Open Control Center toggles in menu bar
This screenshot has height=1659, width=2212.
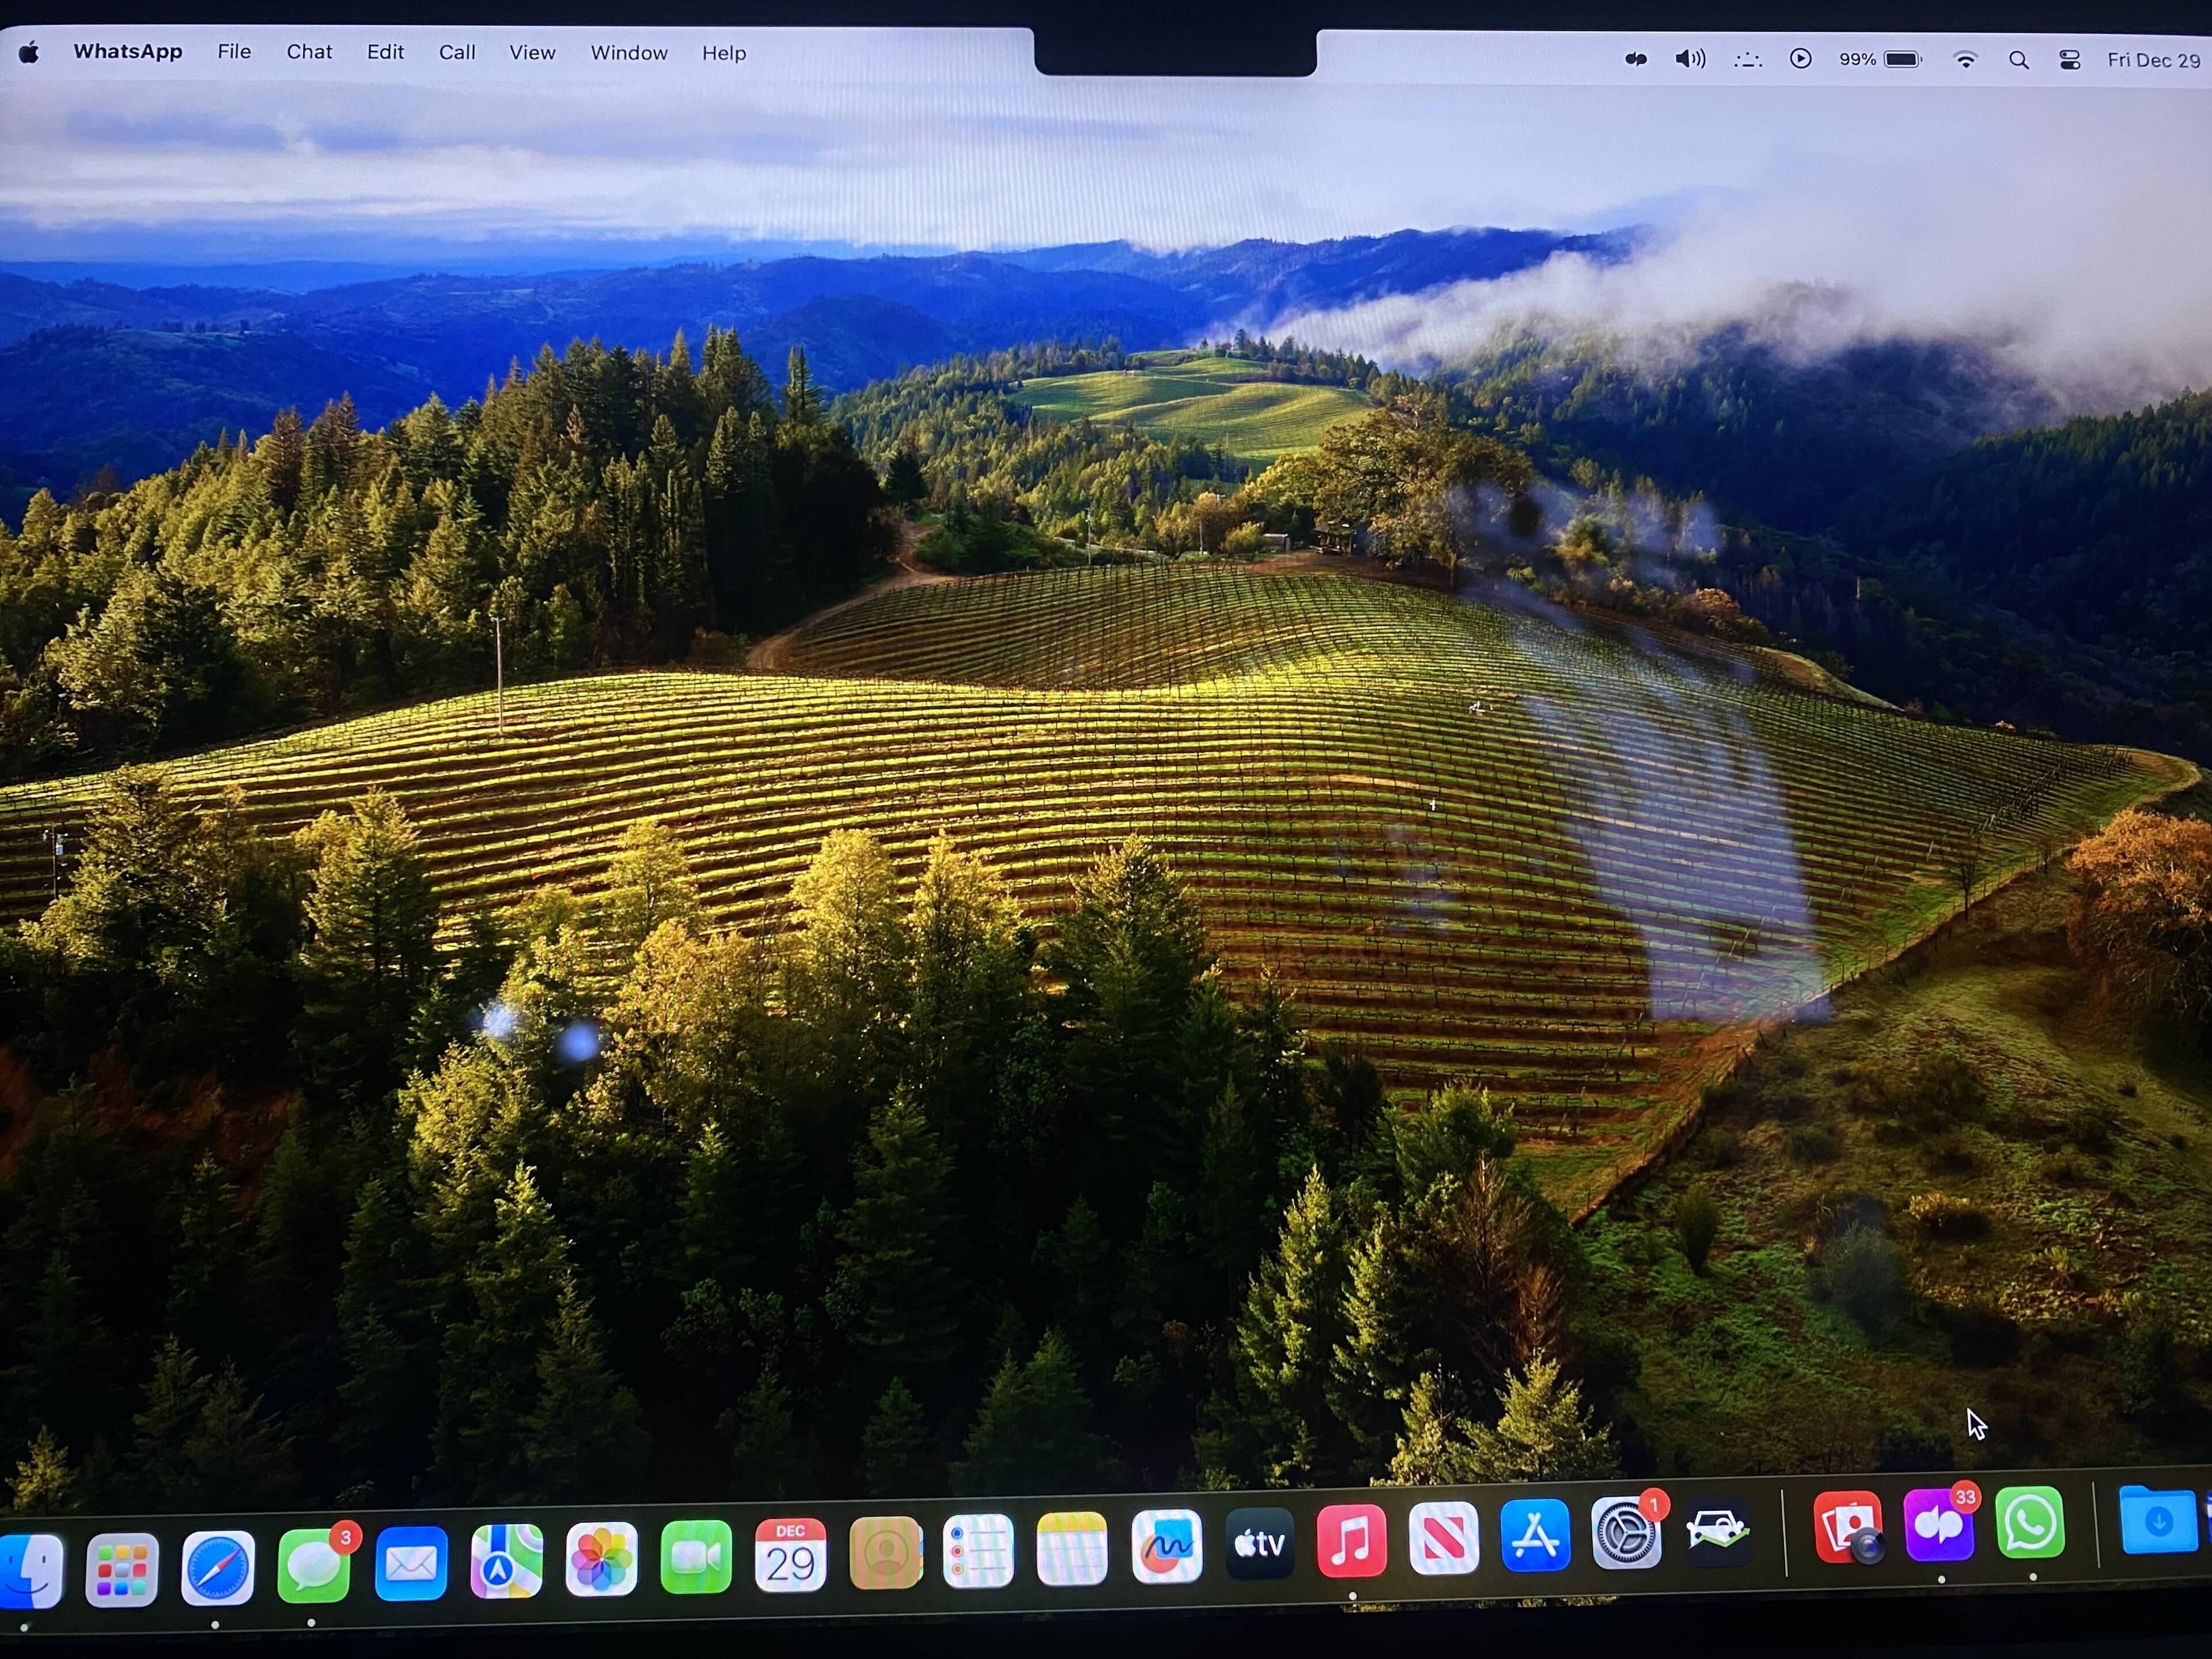[x=2069, y=60]
